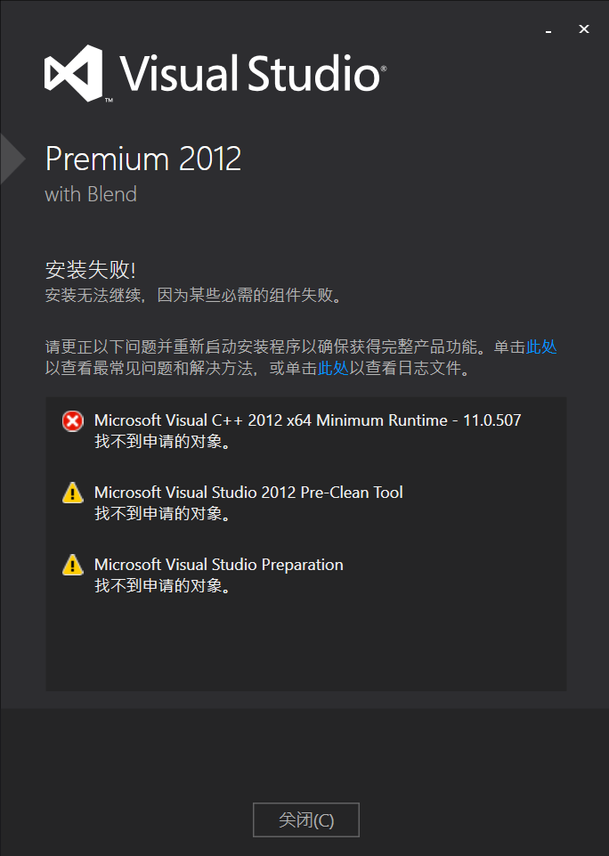This screenshot has height=856, width=609.
Task: Select the Microsoft Visual Studio Preparation entry
Action: [219, 564]
